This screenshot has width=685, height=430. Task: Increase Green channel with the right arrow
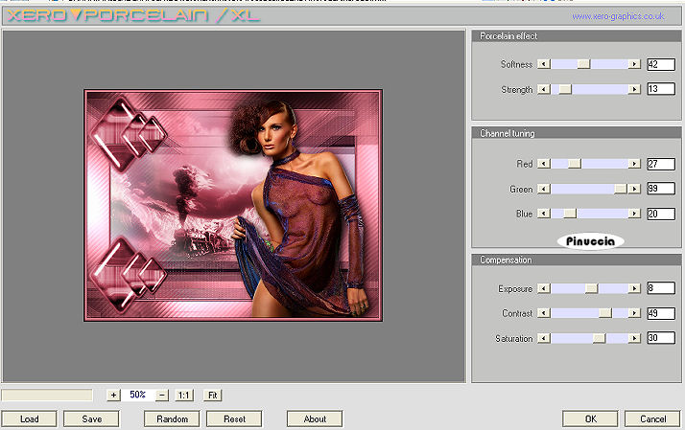point(634,189)
